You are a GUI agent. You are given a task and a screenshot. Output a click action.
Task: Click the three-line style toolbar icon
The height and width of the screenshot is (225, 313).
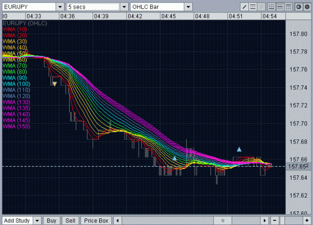pos(253,7)
